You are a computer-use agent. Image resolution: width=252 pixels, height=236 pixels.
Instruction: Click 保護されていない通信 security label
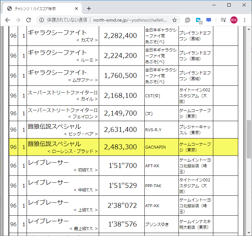pos(67,20)
